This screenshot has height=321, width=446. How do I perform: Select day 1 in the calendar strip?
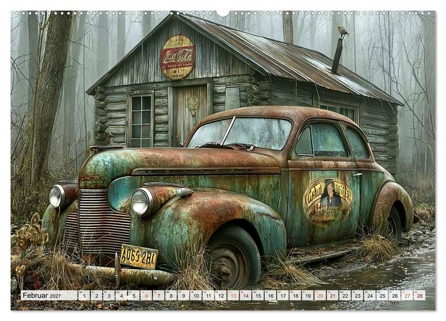click(x=84, y=295)
